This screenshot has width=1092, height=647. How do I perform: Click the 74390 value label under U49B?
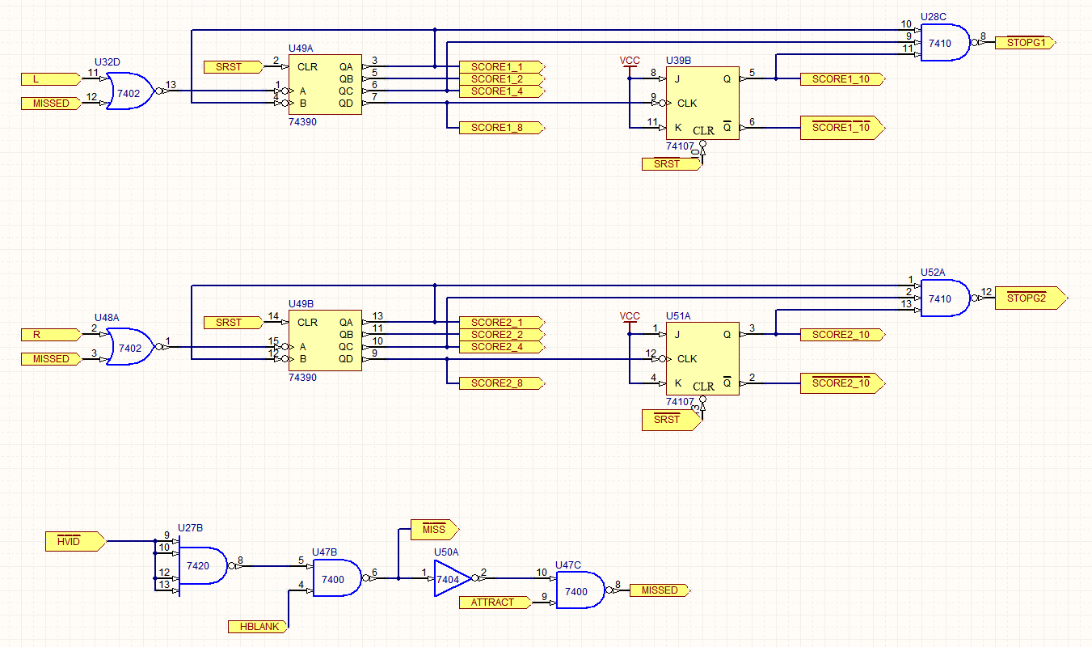pos(303,378)
